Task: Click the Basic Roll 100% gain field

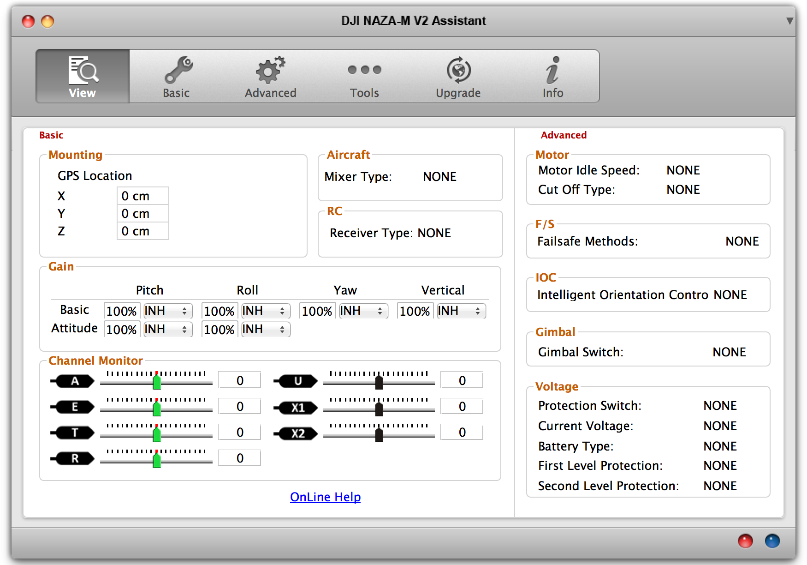Action: [x=220, y=311]
